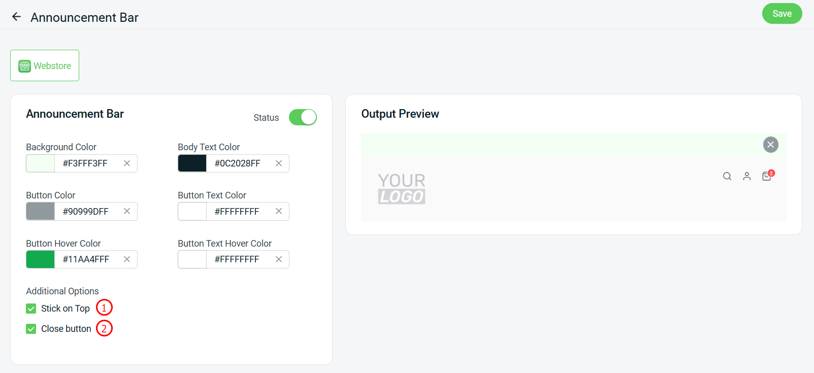814x373 pixels.
Task: Clear the Button Hover Color using its X
Action: (x=126, y=259)
